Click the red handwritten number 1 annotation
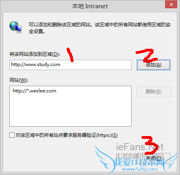This screenshot has height=175, width=180. click(70, 55)
